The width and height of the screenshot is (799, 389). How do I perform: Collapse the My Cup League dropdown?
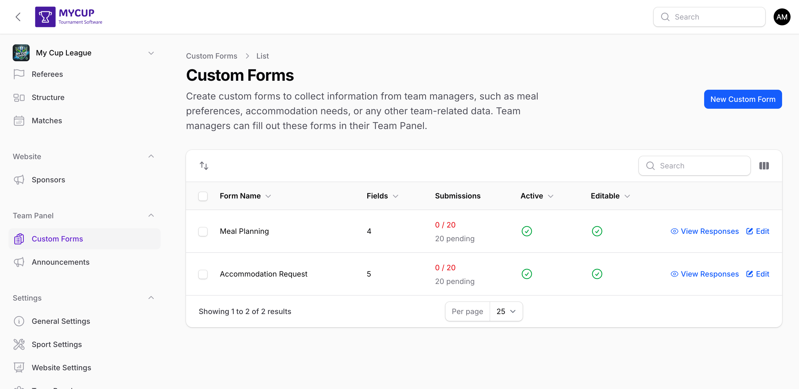[151, 53]
